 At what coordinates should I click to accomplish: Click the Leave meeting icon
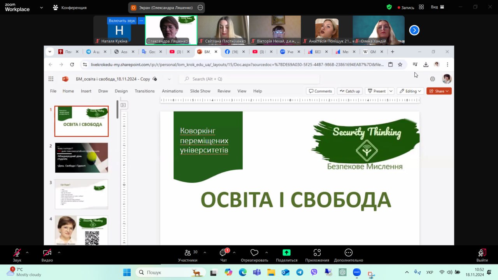482,253
